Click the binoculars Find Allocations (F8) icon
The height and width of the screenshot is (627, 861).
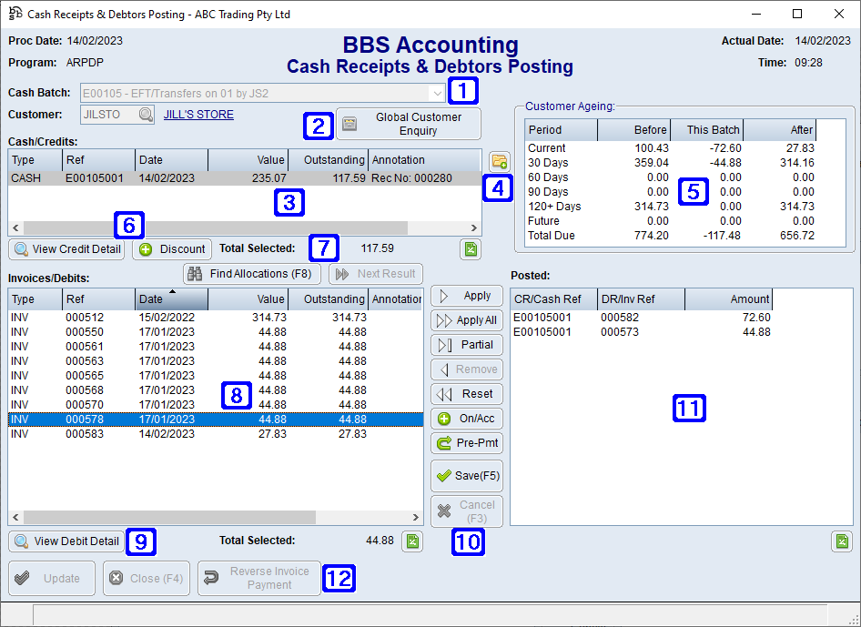pos(195,273)
